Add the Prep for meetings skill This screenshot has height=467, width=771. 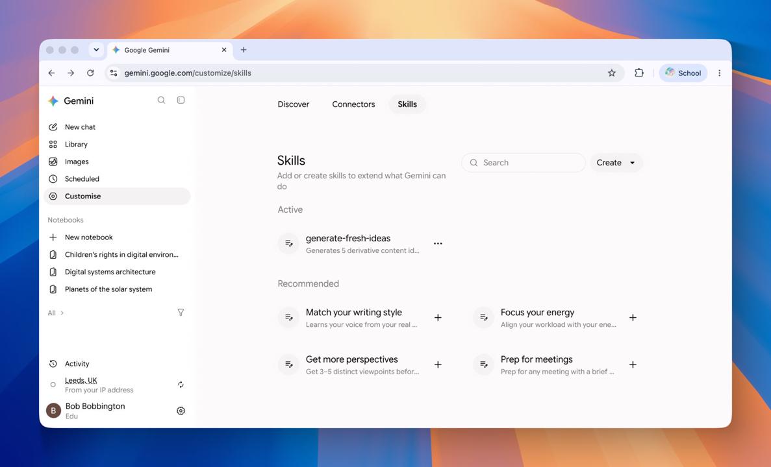633,365
